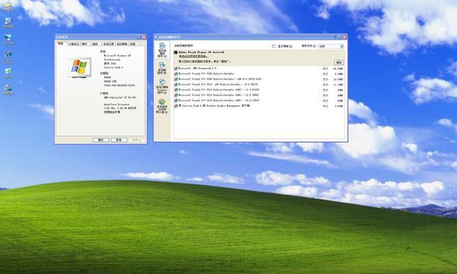The width and height of the screenshot is (457, 274).
Task: Switch to the Automatic Updates tab
Action: (122, 44)
